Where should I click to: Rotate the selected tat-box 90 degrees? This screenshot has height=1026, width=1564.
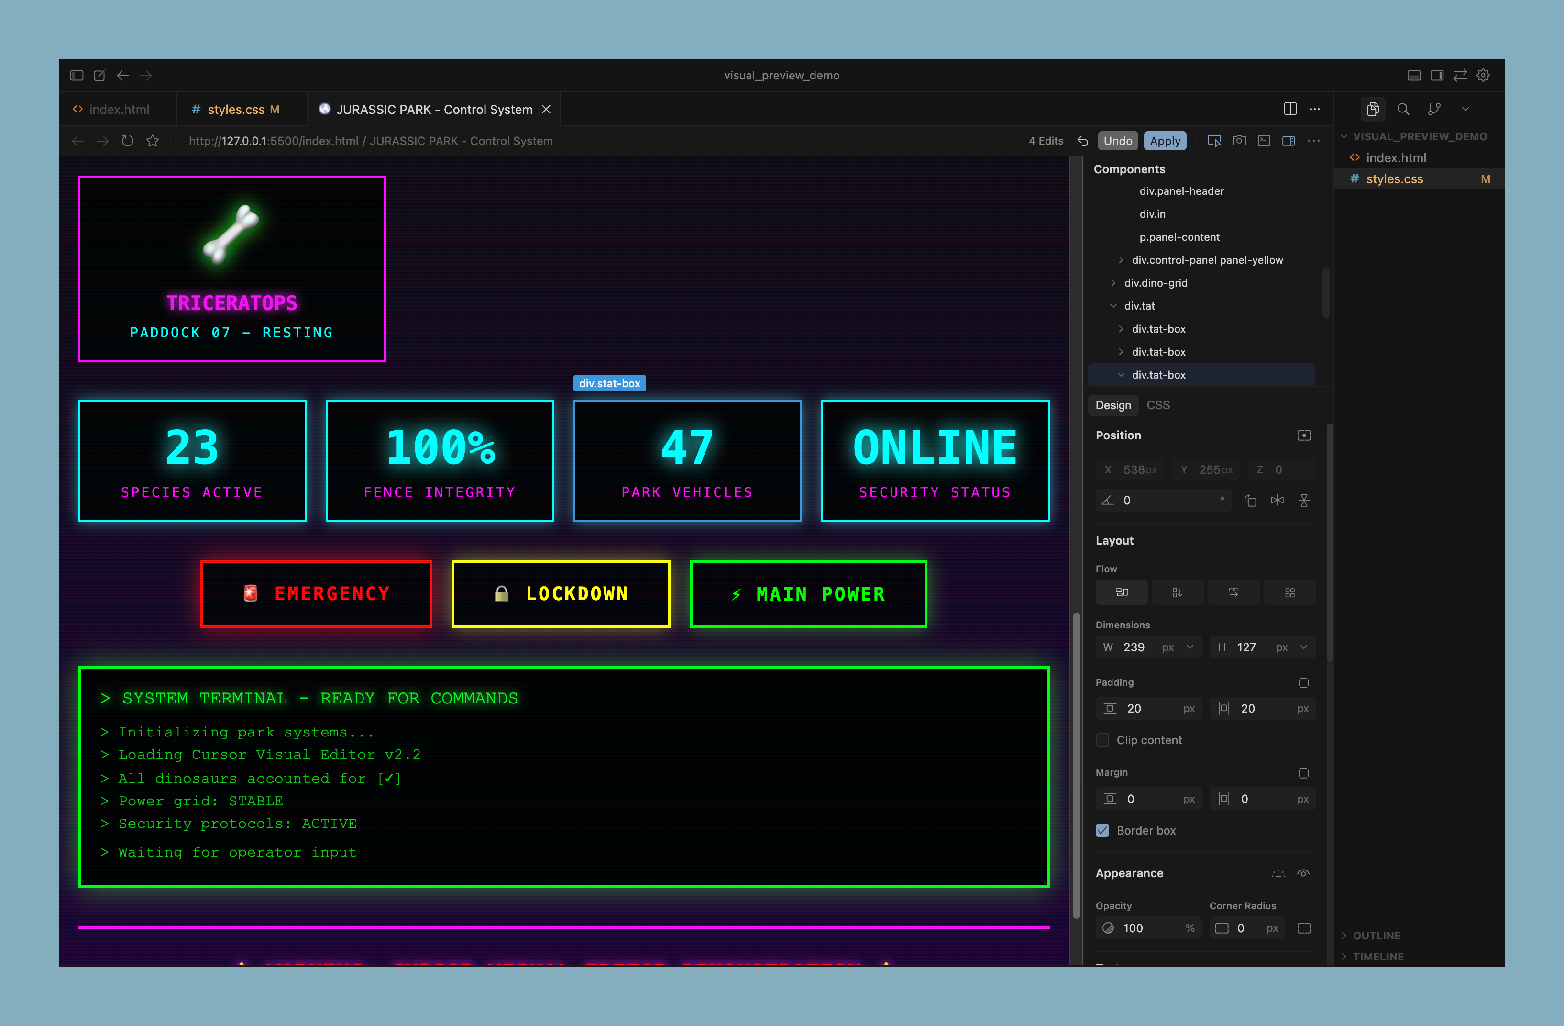point(1251,500)
